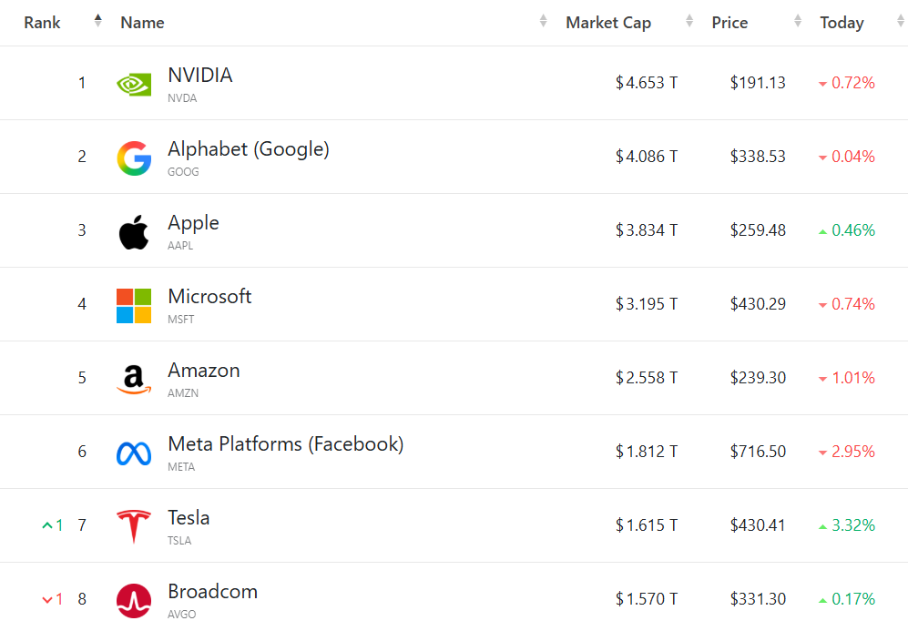Sort by Today column arrows
Viewport: 908px width, 631px height.
tap(901, 22)
